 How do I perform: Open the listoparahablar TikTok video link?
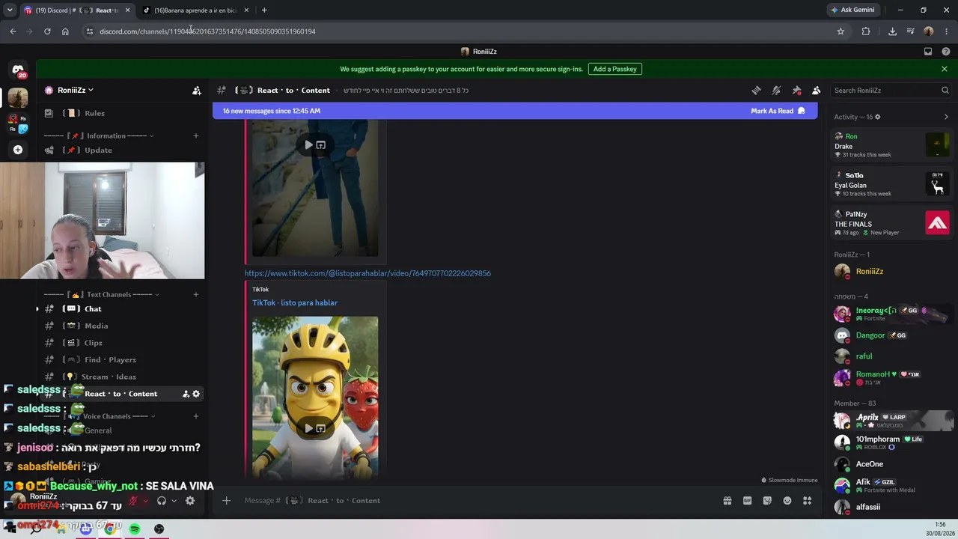pyautogui.click(x=367, y=274)
